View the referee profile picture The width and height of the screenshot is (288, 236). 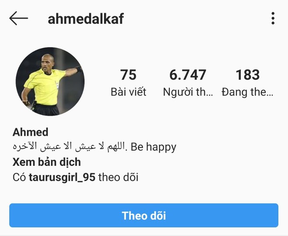tap(50, 81)
